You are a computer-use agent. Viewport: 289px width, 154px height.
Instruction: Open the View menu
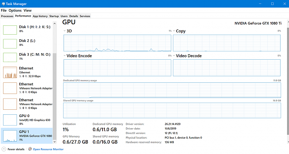(x=28, y=10)
